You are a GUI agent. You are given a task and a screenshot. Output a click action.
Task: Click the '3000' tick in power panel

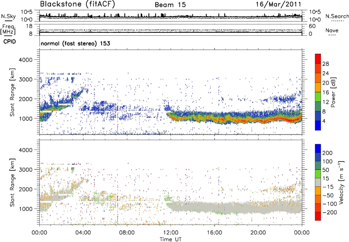point(26,80)
